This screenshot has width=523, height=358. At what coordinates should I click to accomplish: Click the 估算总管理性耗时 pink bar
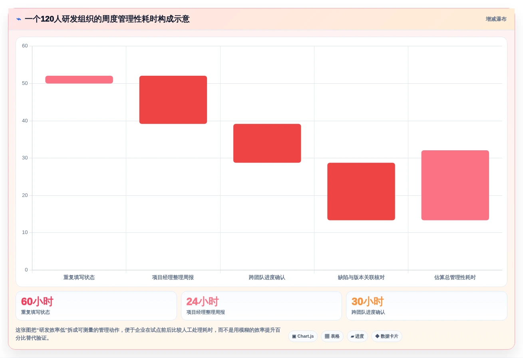(x=455, y=185)
